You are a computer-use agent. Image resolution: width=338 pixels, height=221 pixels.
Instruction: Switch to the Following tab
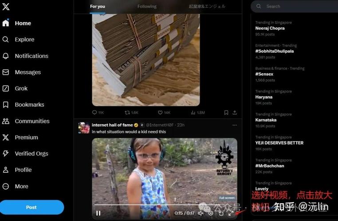[147, 7]
